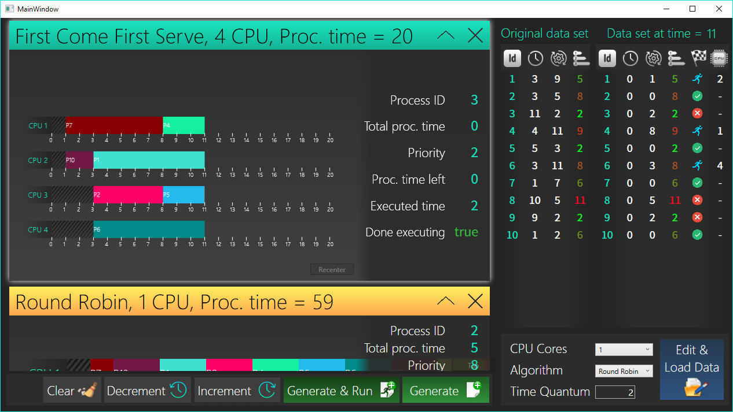This screenshot has height=412, width=733.
Task: Click the CPU 1 row label
Action: (38, 125)
